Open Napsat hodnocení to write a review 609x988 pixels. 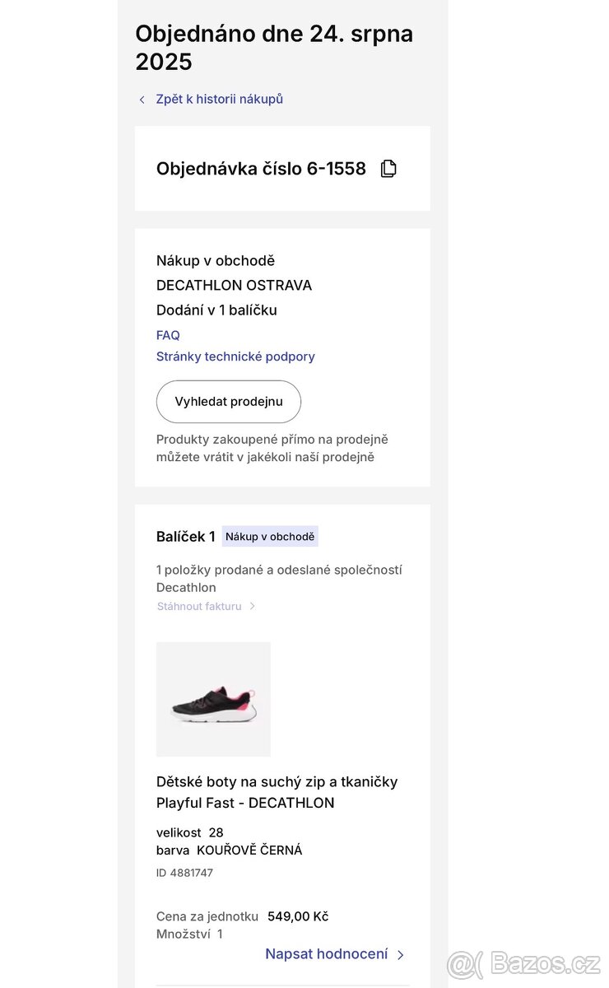pos(326,954)
